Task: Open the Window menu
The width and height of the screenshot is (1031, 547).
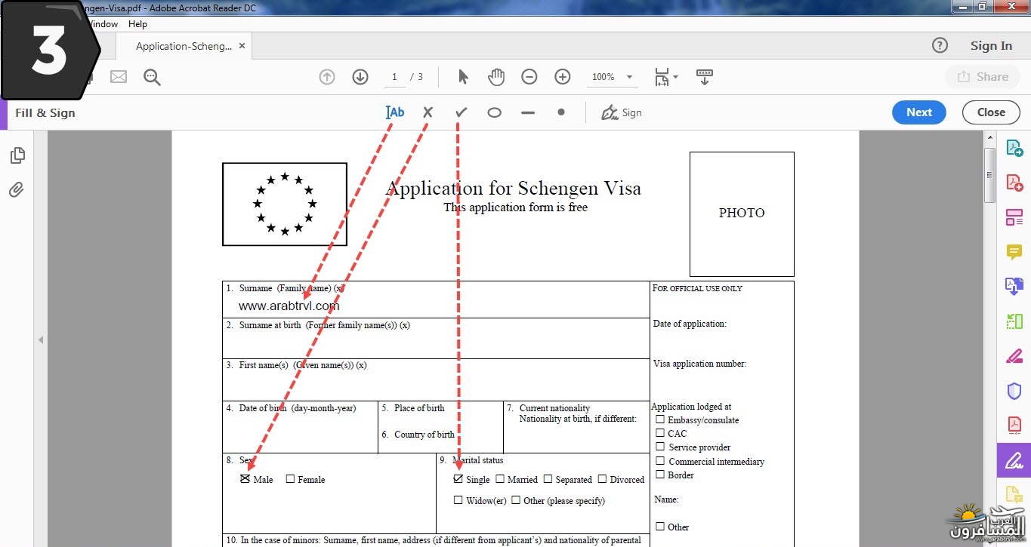Action: [x=101, y=23]
